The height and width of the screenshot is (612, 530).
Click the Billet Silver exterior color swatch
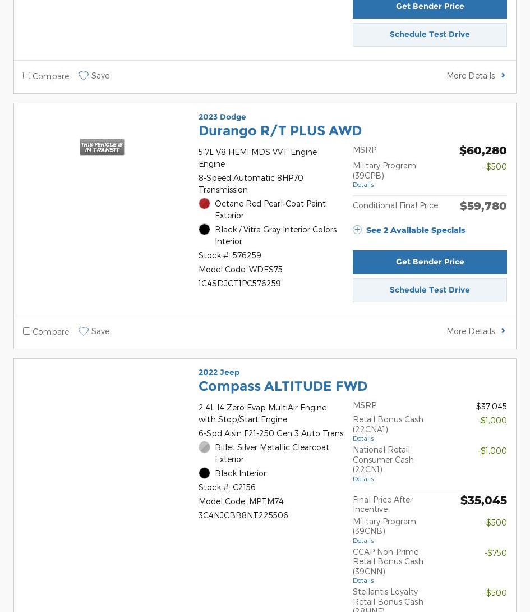[204, 447]
